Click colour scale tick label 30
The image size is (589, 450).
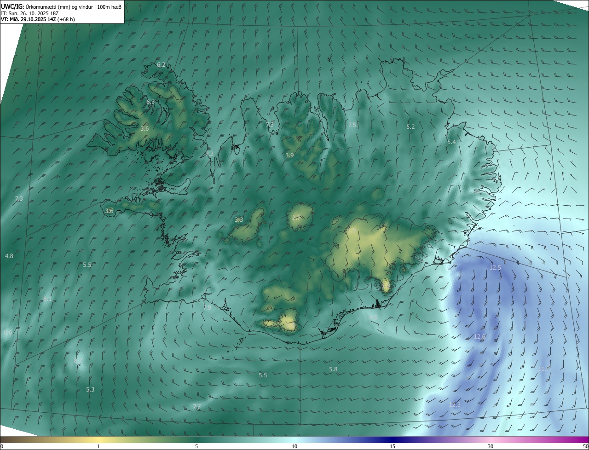click(x=491, y=446)
